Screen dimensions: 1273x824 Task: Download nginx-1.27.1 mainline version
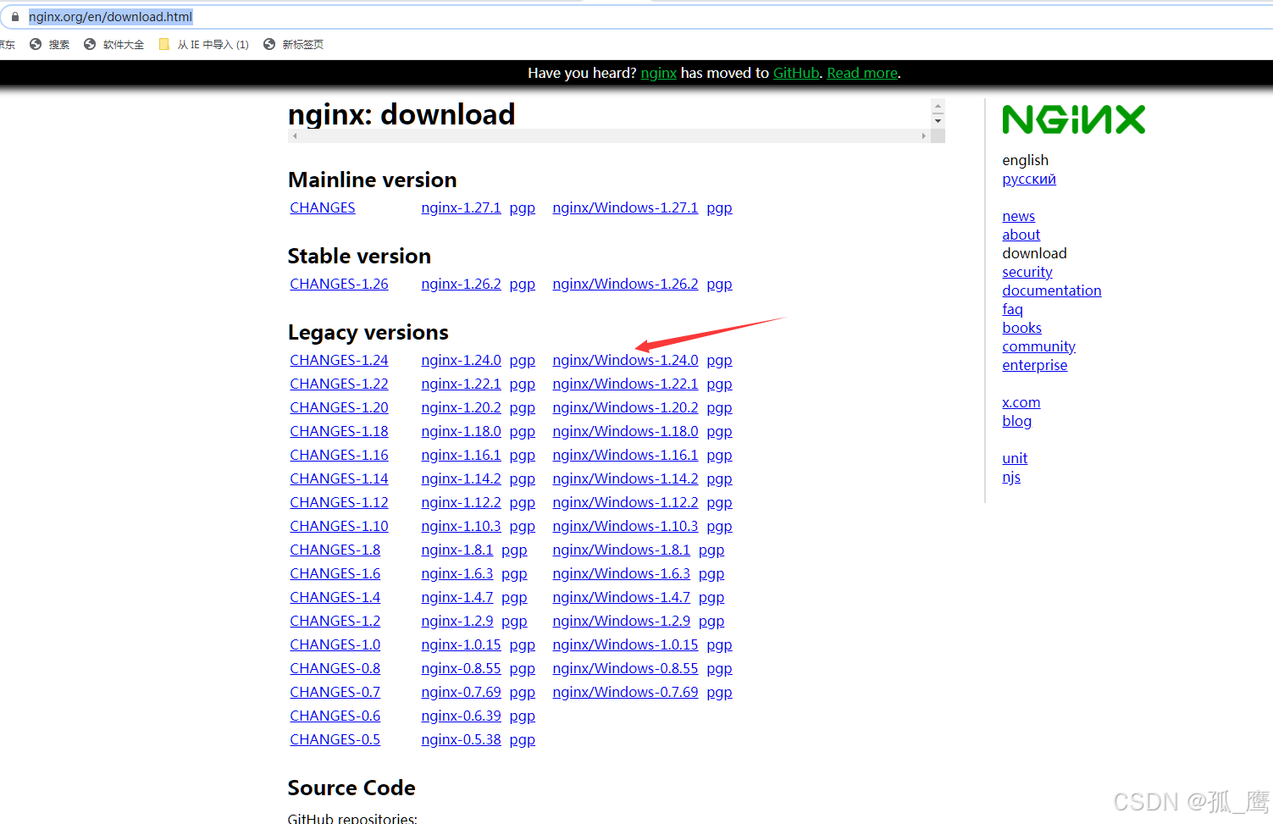click(x=461, y=207)
